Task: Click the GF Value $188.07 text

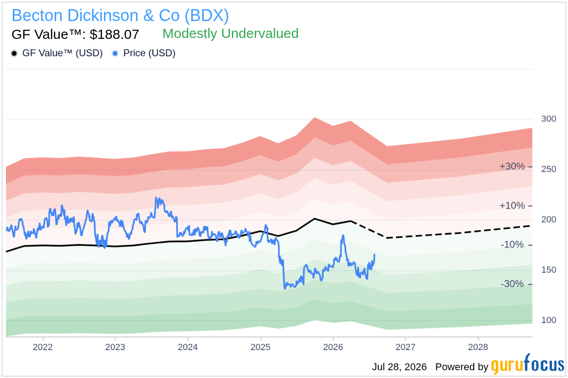Action: click(x=75, y=34)
